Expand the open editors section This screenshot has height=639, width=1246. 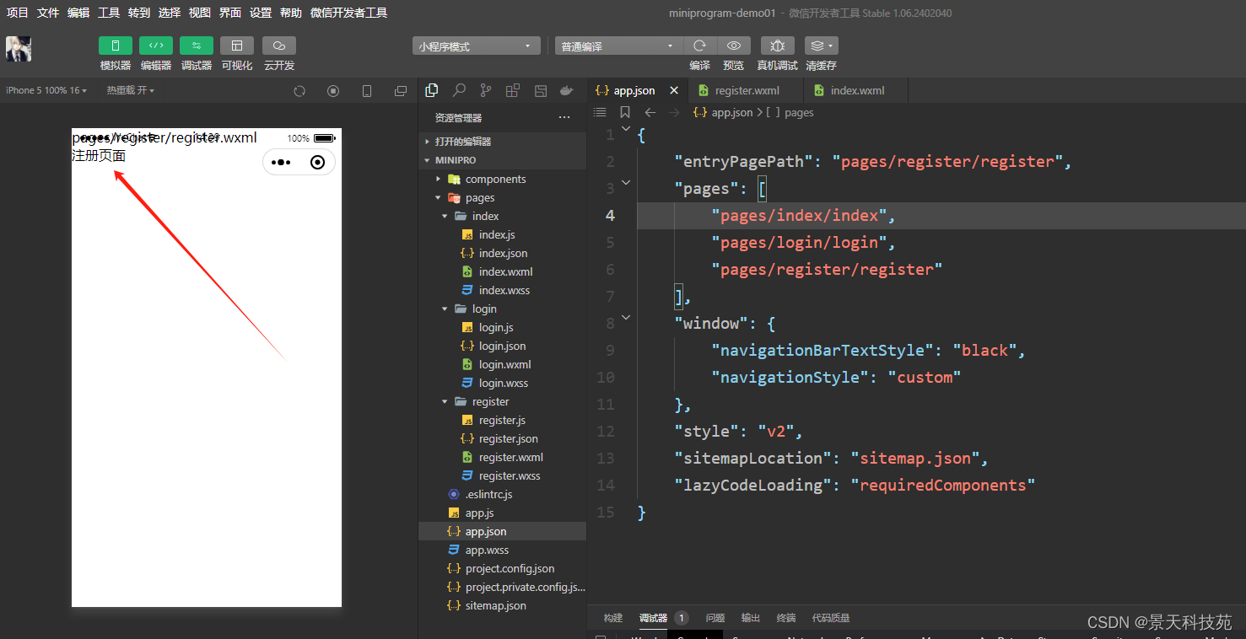[x=502, y=142]
